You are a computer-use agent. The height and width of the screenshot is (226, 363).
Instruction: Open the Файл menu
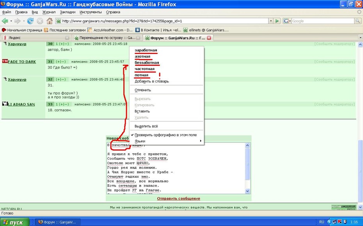point(7,12)
